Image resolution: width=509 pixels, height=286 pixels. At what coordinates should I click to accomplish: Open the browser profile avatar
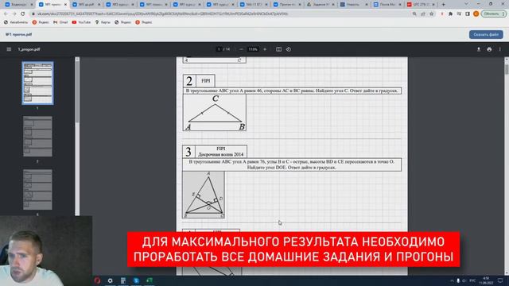pos(476,14)
